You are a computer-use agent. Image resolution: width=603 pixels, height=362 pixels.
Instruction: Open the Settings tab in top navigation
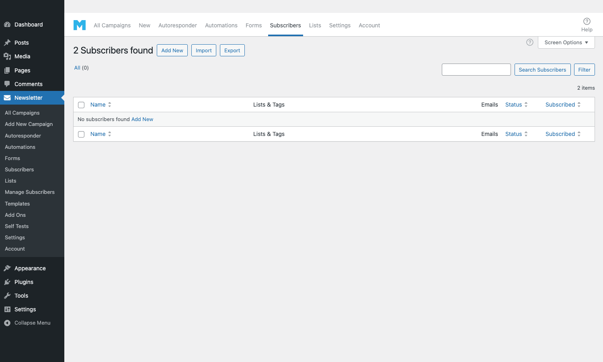click(340, 25)
